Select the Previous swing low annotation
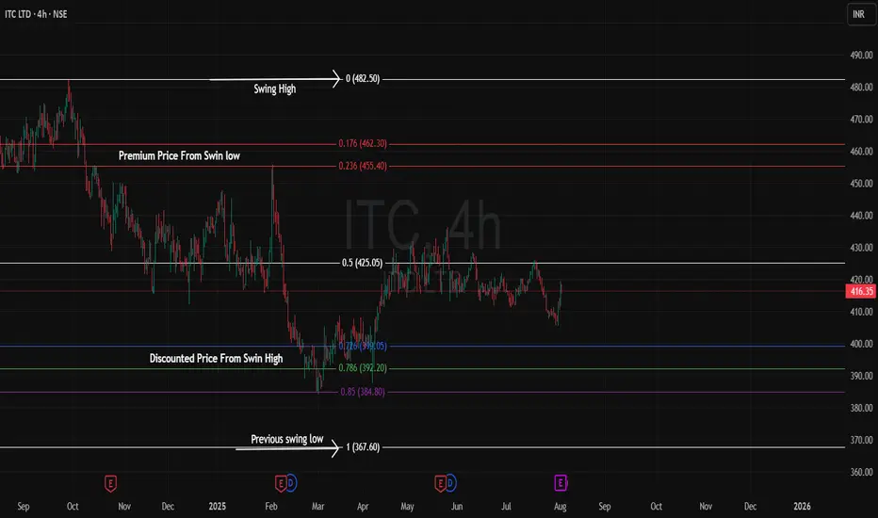Viewport: 878px width, 518px height. [x=286, y=439]
